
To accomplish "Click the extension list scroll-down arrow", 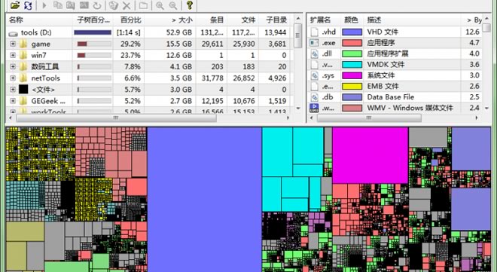I will pyautogui.click(x=487, y=108).
